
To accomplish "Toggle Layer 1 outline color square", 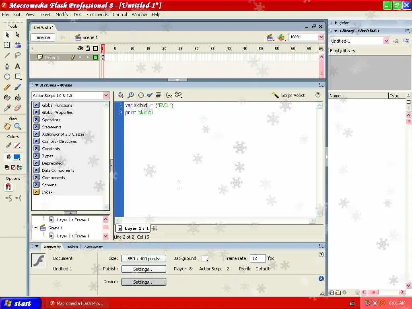I will pos(95,57).
